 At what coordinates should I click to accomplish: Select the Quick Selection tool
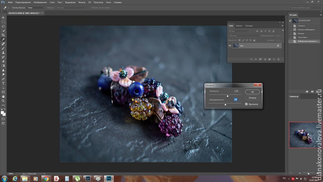pos(3,31)
